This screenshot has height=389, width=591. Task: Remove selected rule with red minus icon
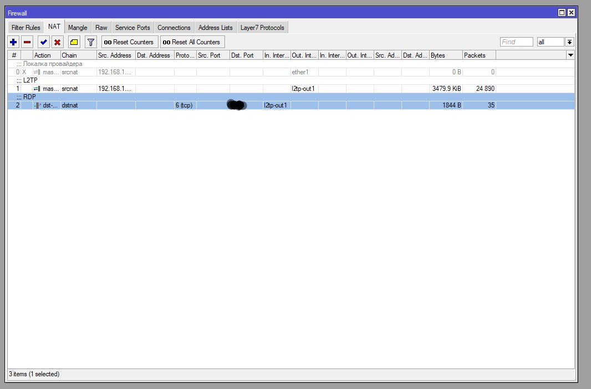coord(27,42)
